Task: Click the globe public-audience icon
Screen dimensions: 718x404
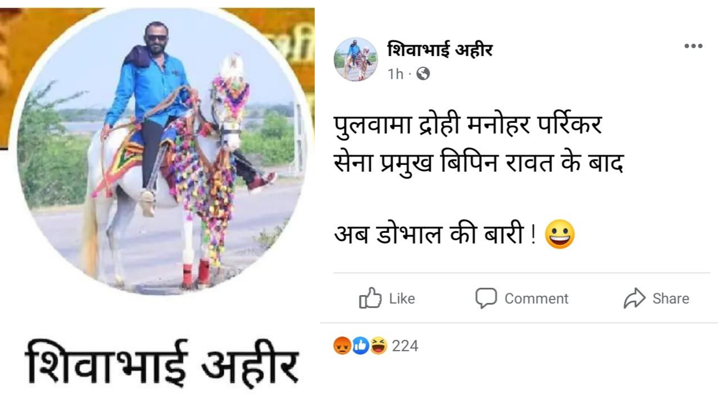Action: click(x=424, y=74)
